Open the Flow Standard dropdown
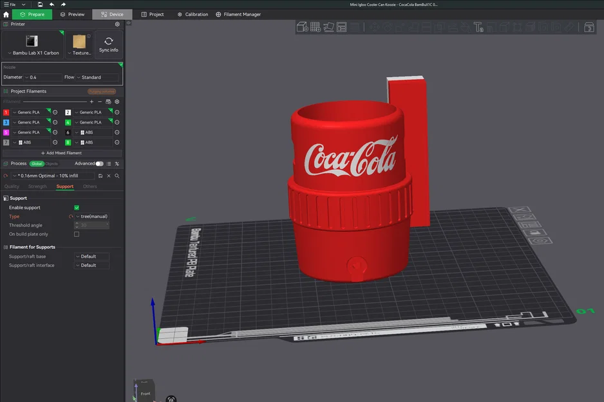604x402 pixels. coord(97,77)
